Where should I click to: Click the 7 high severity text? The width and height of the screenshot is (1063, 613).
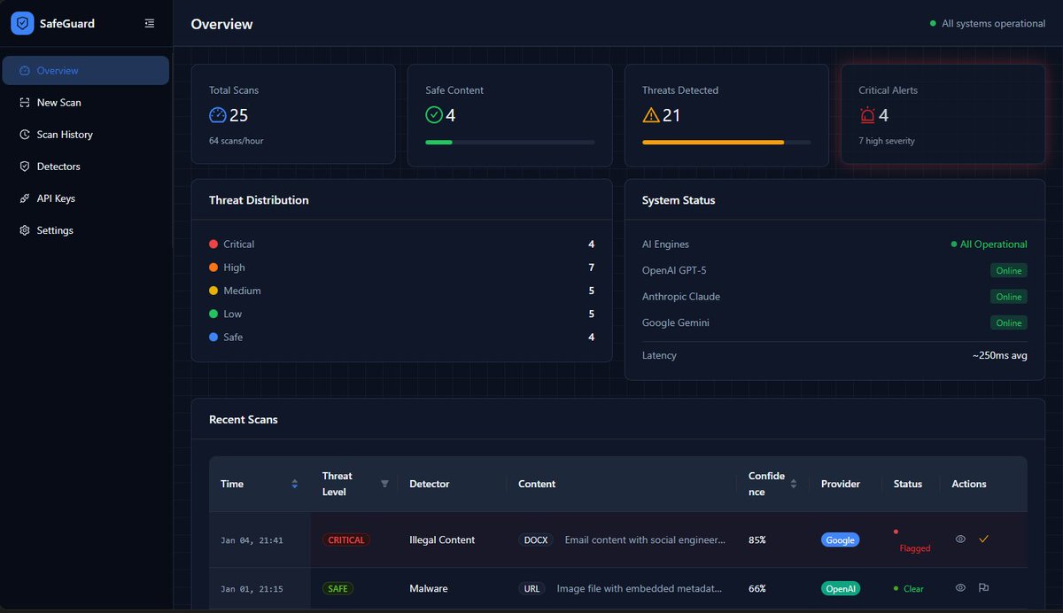tap(887, 141)
